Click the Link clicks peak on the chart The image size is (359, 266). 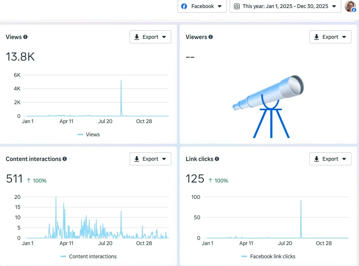click(x=301, y=201)
